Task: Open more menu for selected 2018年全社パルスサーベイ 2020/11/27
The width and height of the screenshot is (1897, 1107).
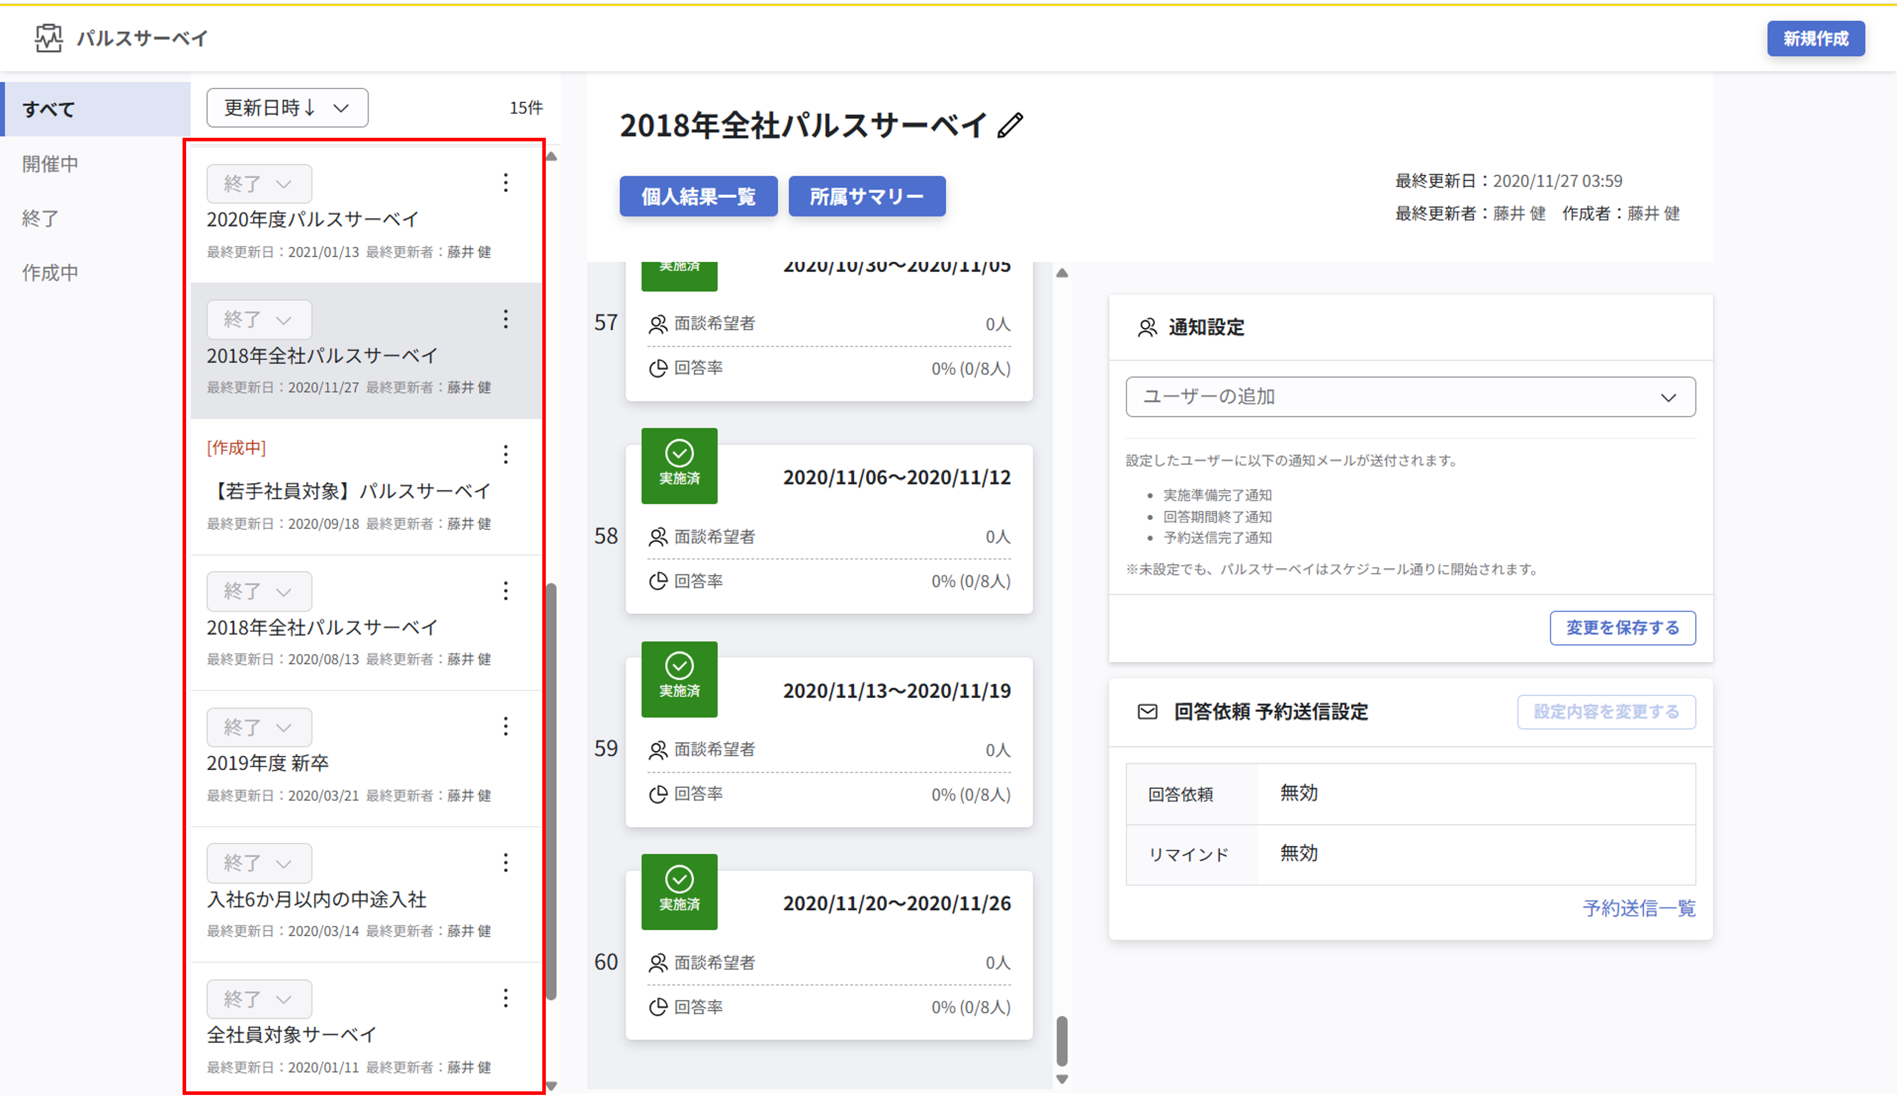Action: 506,319
